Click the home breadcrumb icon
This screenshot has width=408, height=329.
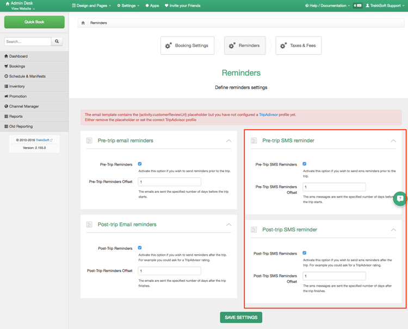pos(83,23)
